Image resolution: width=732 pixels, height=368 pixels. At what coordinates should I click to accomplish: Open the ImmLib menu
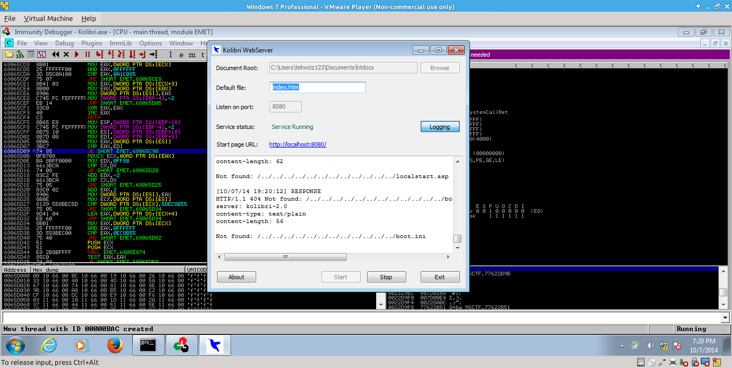point(121,43)
